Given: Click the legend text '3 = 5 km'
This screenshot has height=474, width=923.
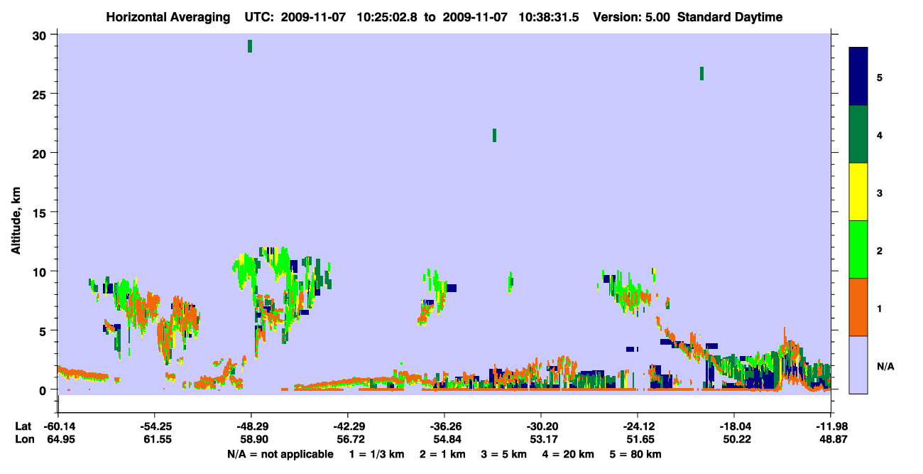Looking at the screenshot, I should 505,454.
